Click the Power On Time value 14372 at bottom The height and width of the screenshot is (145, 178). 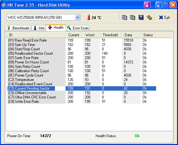click(x=46, y=136)
